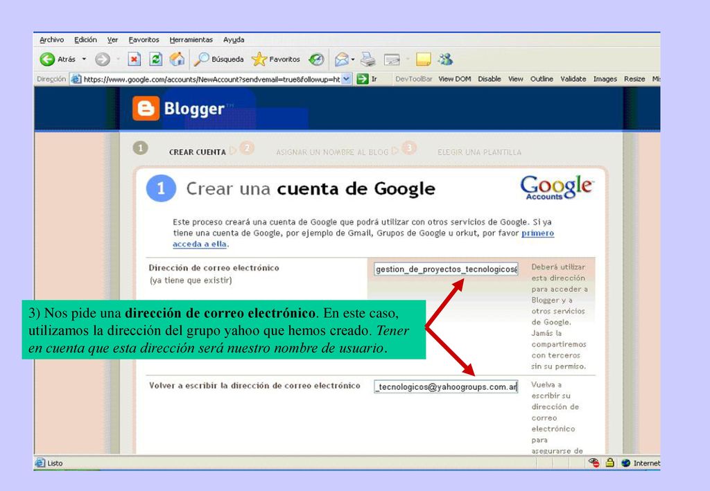Refresh the page with green arrows icon
710x491 pixels.
[156, 60]
